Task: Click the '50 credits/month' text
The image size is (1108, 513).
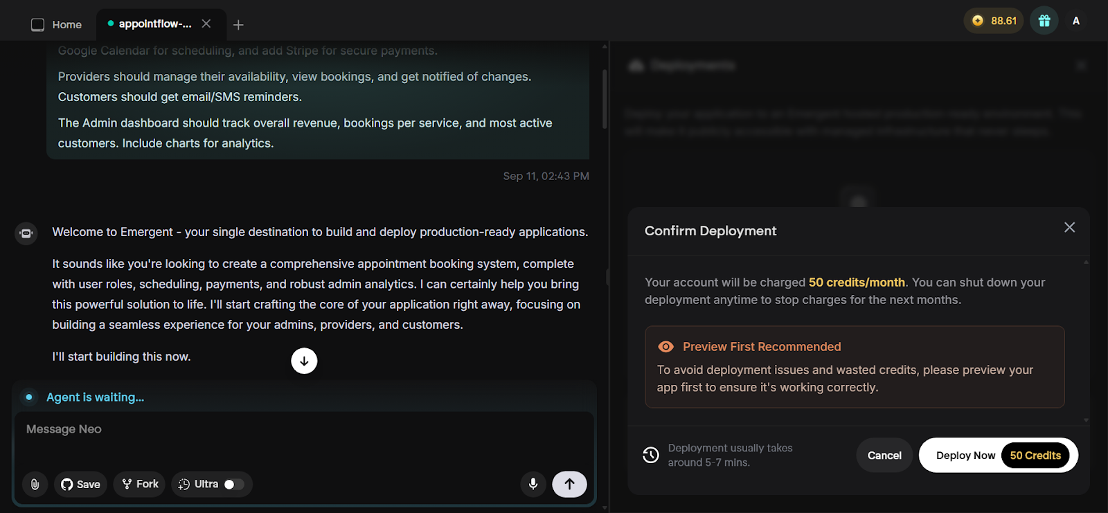Action: point(857,282)
